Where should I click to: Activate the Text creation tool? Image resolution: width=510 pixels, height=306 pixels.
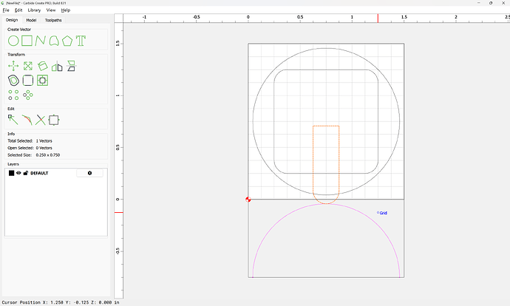coord(81,40)
